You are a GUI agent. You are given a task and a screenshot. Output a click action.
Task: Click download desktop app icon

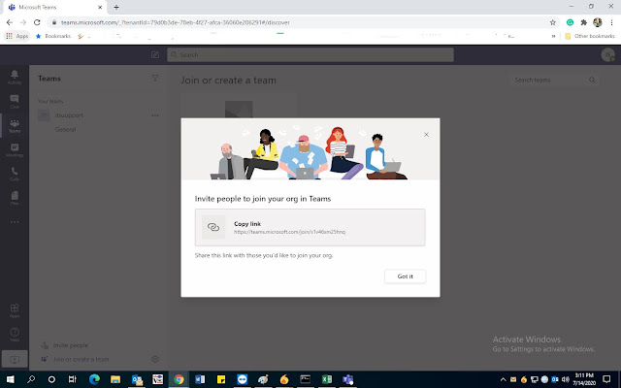point(15,359)
